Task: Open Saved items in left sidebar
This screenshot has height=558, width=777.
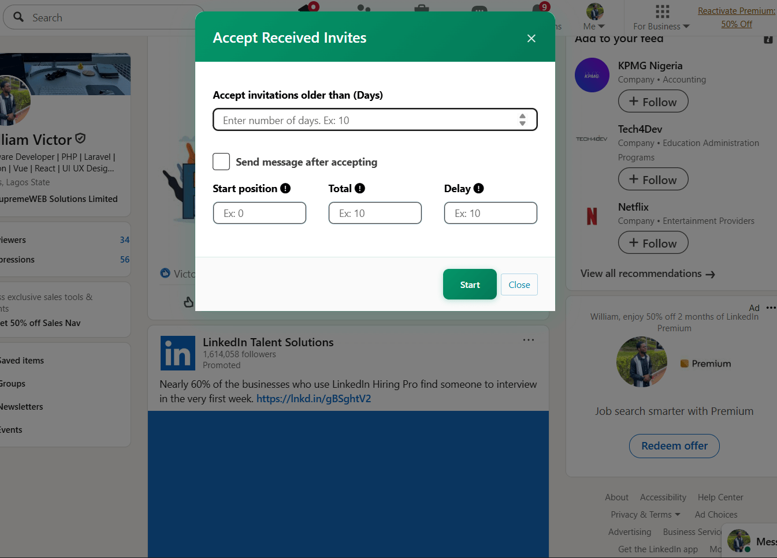Action: [x=22, y=361]
